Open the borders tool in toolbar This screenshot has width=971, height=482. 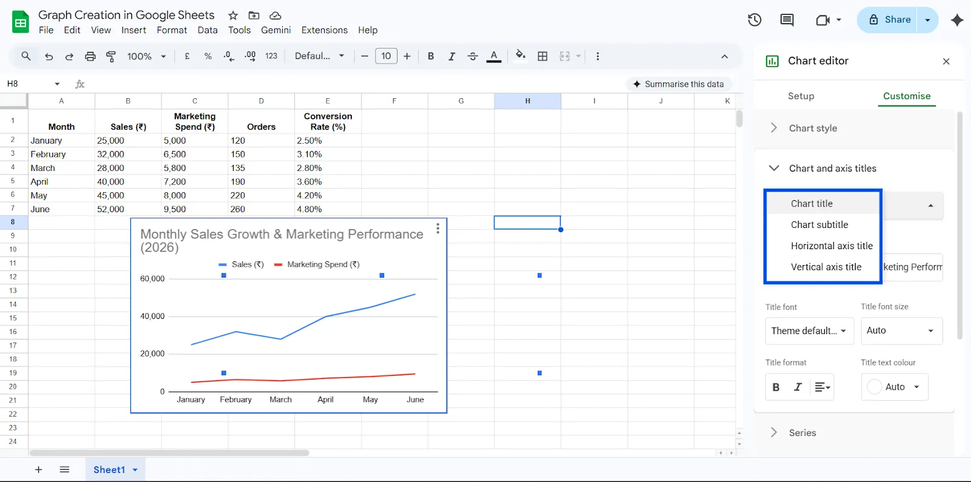pyautogui.click(x=543, y=56)
